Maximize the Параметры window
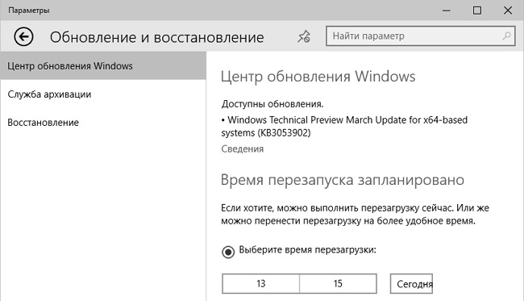 [x=477, y=10]
